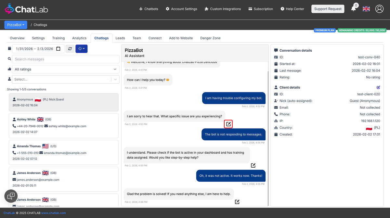Open language selector UK flag
390x218 pixels.
click(366, 9)
